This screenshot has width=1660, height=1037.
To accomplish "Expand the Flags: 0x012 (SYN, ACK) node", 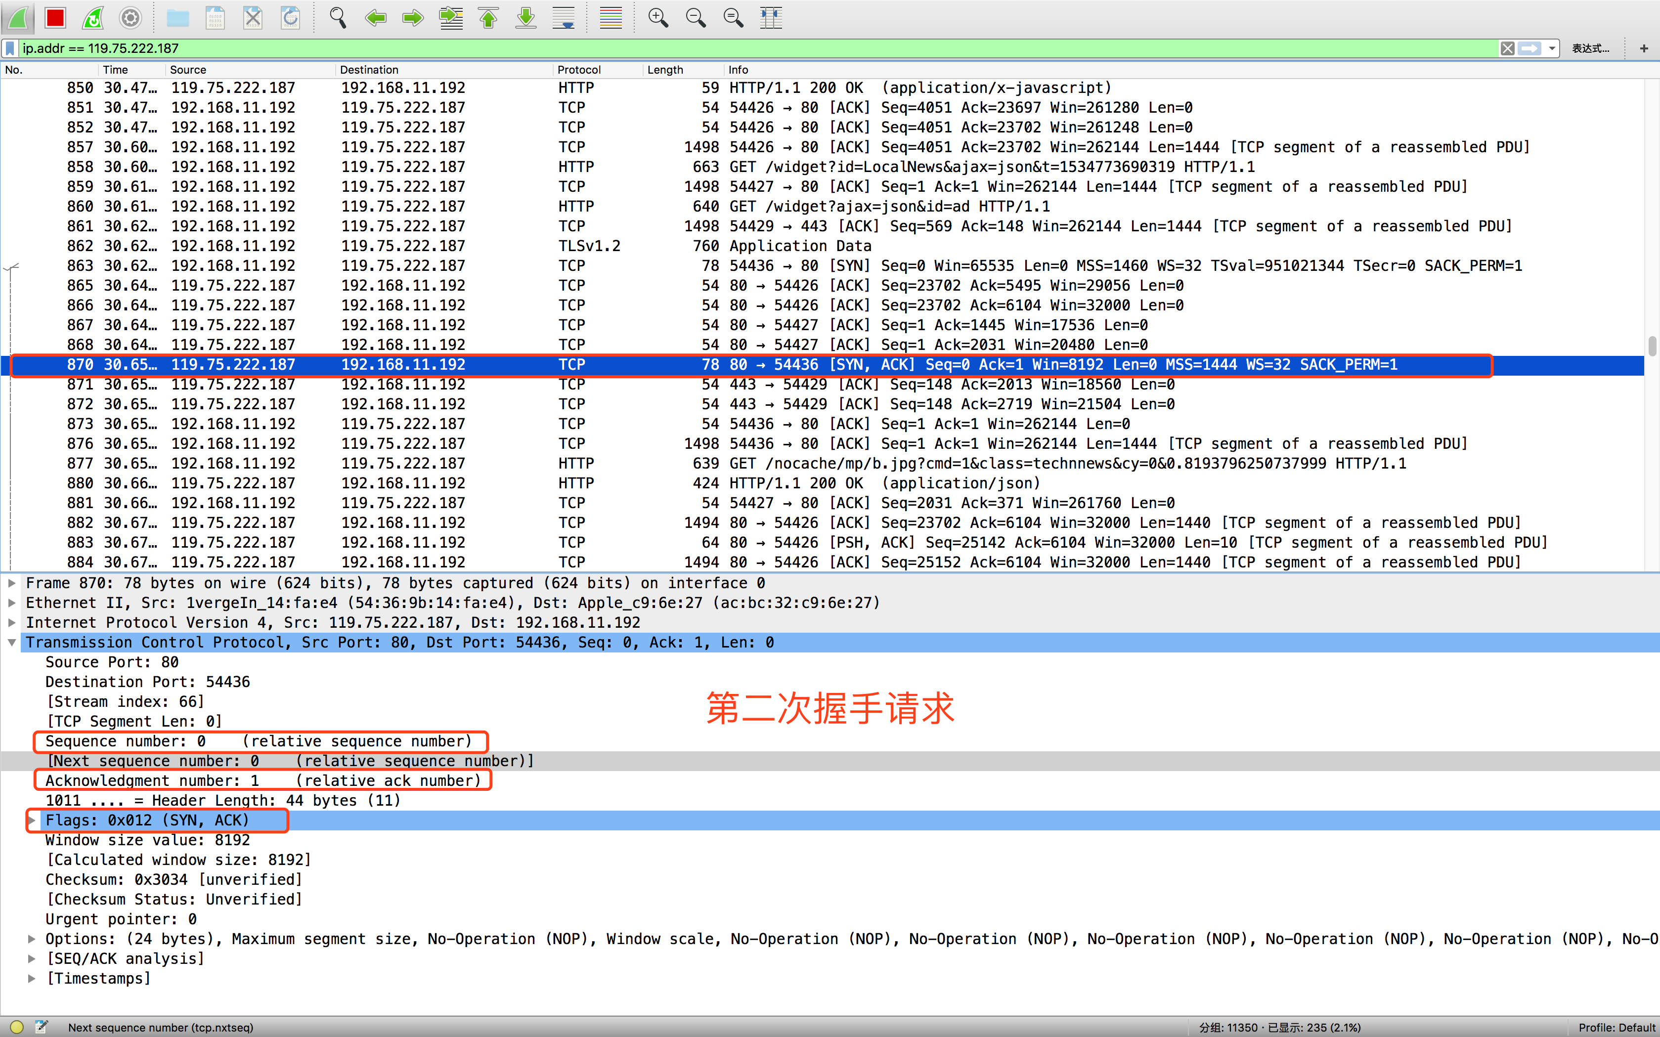I will point(32,821).
